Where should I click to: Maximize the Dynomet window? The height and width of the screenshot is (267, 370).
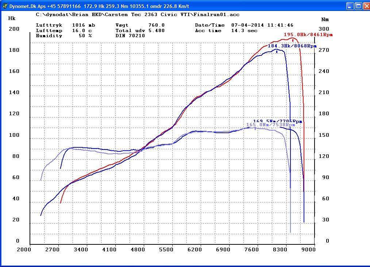[358, 6]
